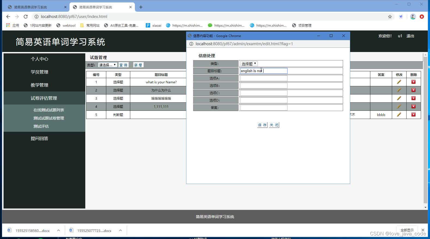Click the edit pencil icon for row 5
Viewport: 430px width, 239px height.
[x=399, y=115]
